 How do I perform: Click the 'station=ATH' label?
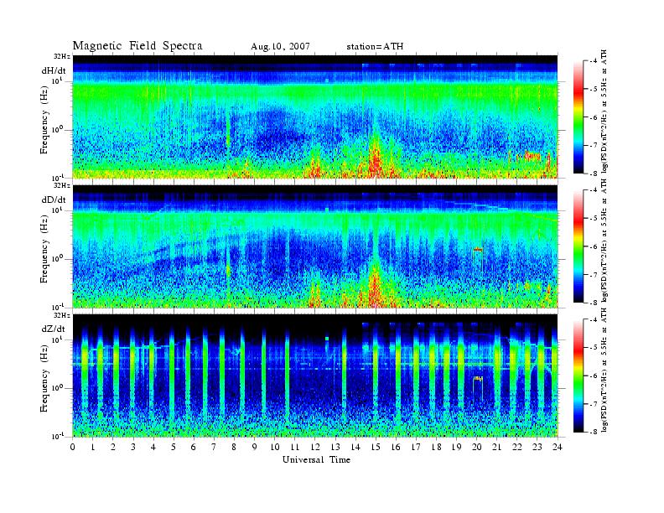pyautogui.click(x=375, y=47)
